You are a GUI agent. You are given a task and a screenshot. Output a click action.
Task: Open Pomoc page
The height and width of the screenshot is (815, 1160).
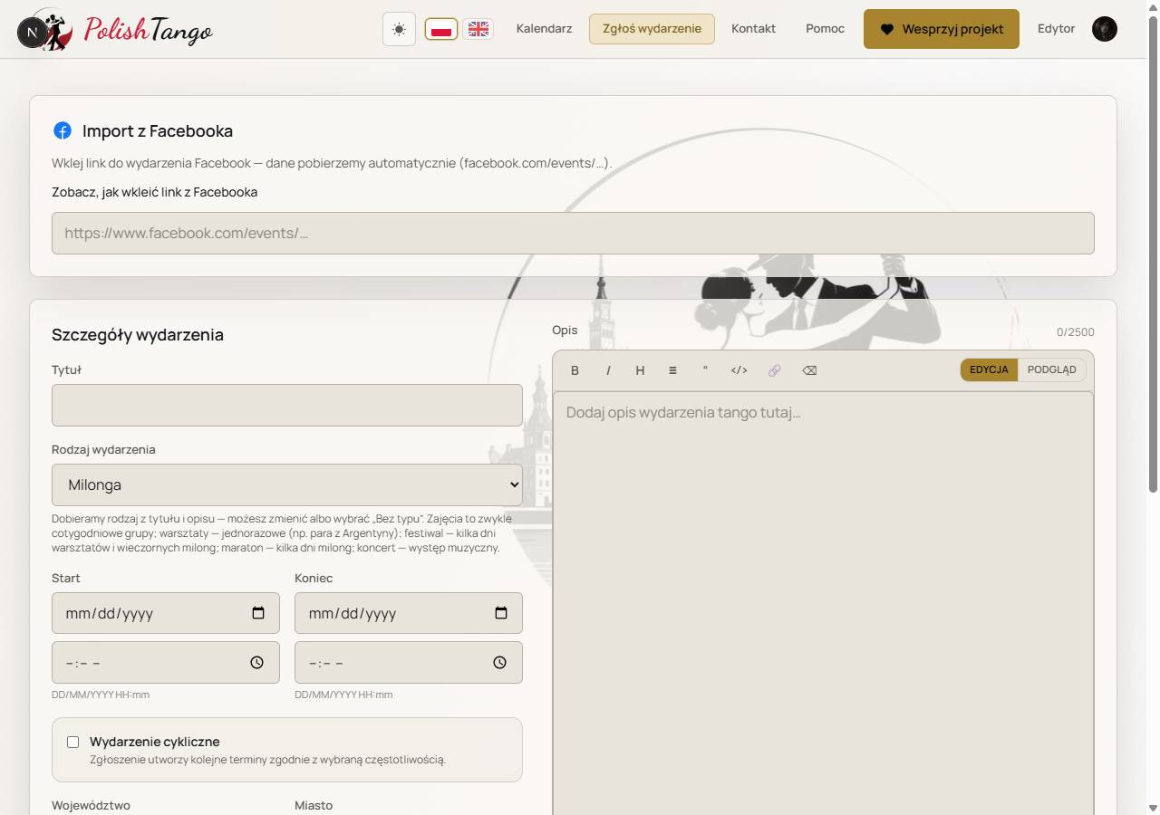(x=825, y=29)
